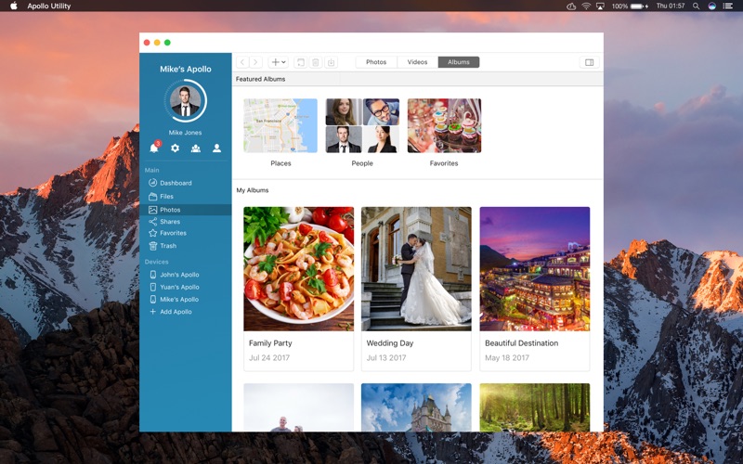Go forward with the right arrow button
The image size is (743, 464).
[x=255, y=62]
